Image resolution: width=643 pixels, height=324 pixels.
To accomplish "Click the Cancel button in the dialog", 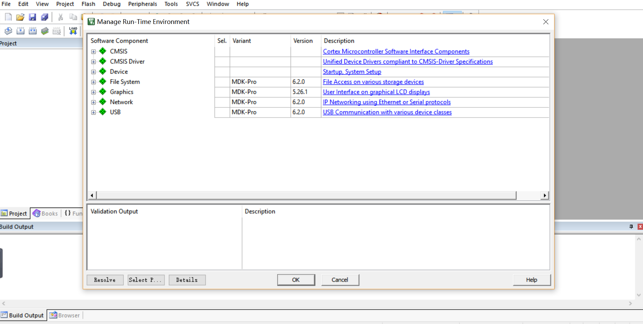I will [x=340, y=280].
